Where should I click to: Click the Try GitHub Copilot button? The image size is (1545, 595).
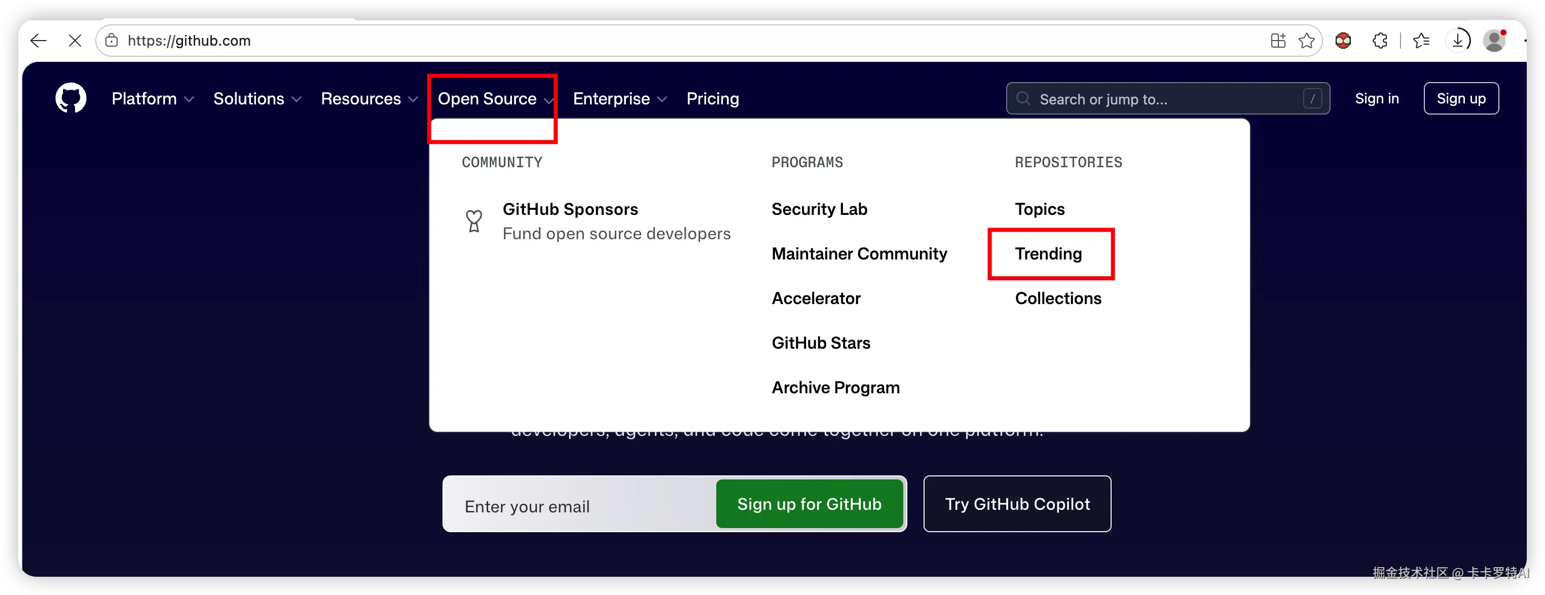[1017, 504]
